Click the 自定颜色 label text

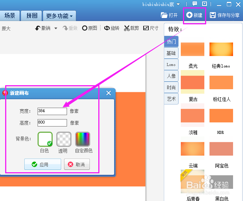(84, 150)
